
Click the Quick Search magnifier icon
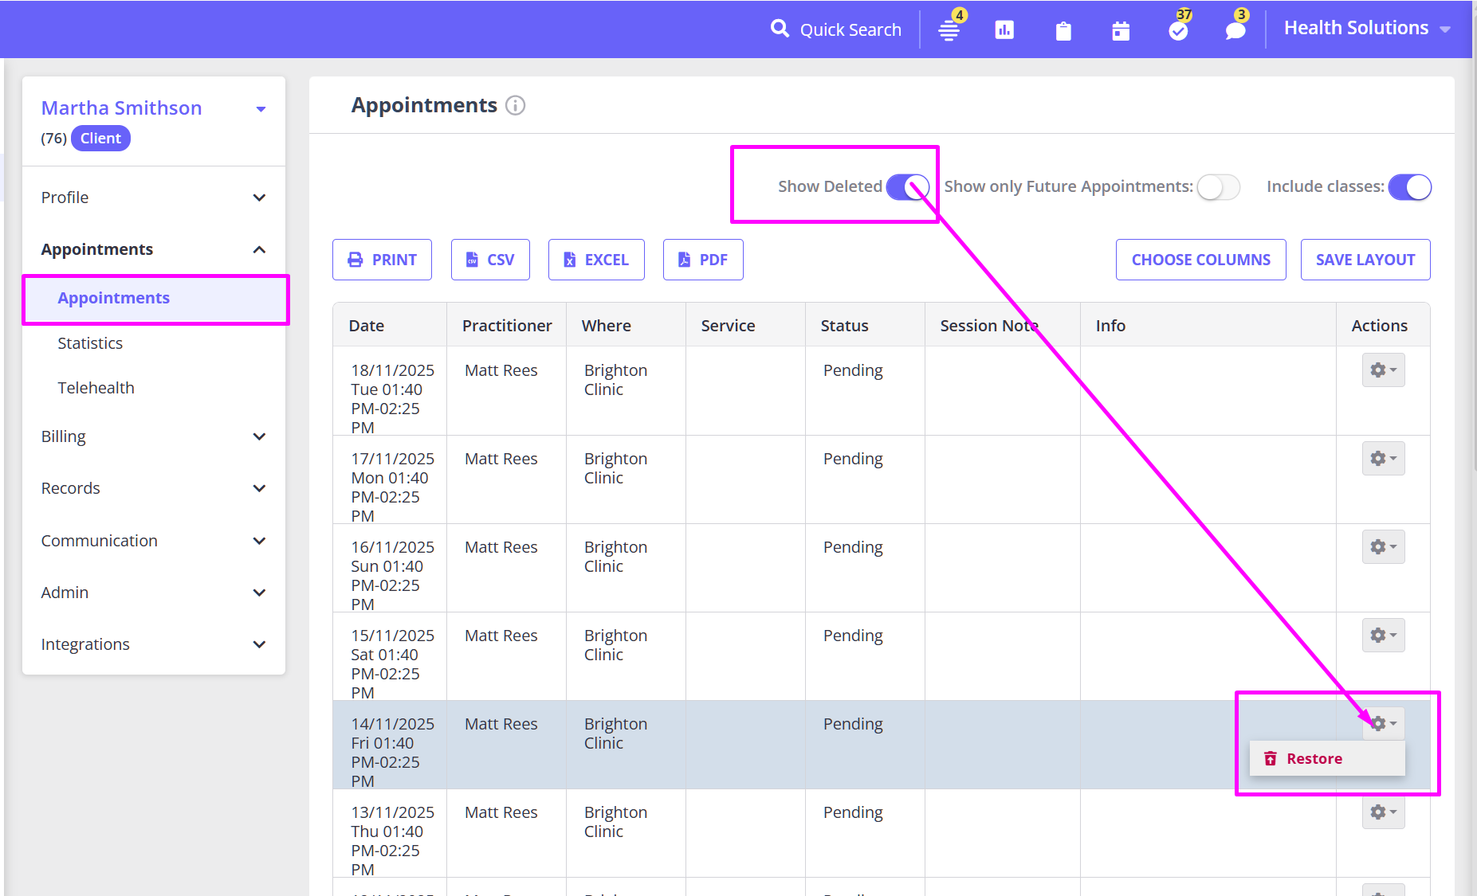[x=779, y=29]
